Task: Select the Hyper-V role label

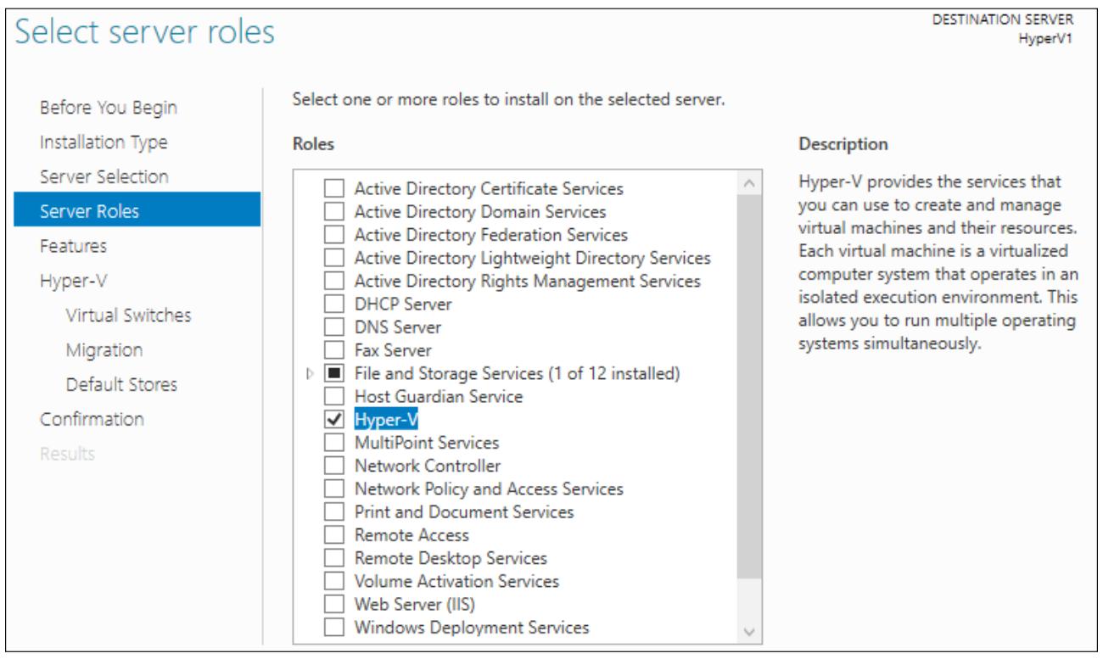Action: 387,419
